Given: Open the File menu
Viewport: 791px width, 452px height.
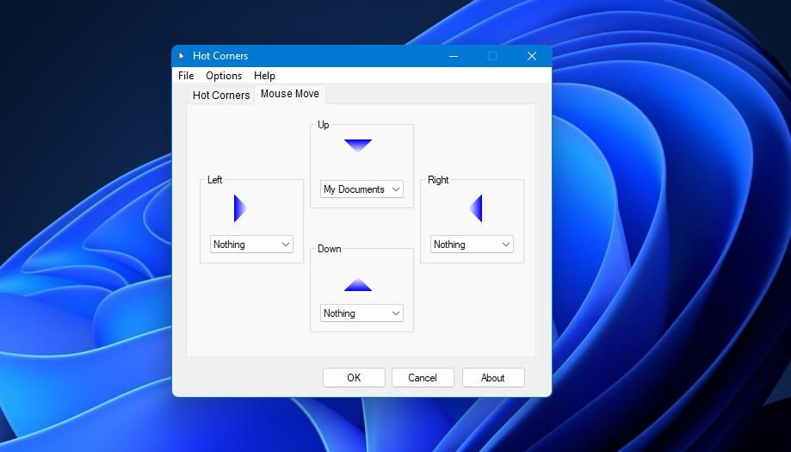Looking at the screenshot, I should (186, 76).
